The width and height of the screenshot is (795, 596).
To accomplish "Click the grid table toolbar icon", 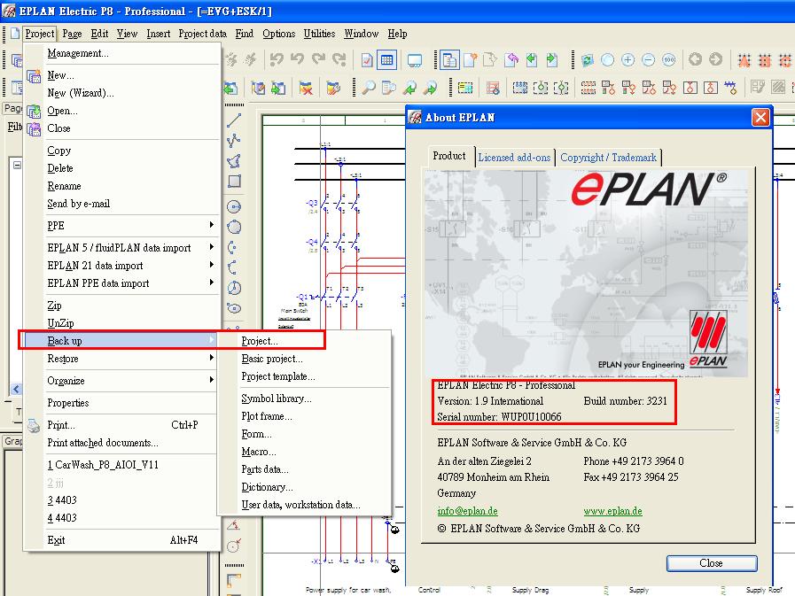I will pyautogui.click(x=386, y=60).
